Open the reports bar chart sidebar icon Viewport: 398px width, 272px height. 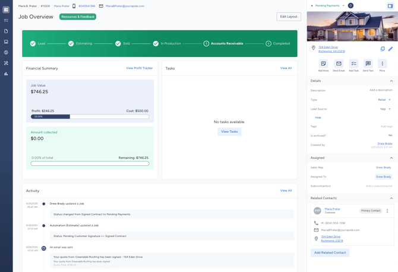coord(6,74)
